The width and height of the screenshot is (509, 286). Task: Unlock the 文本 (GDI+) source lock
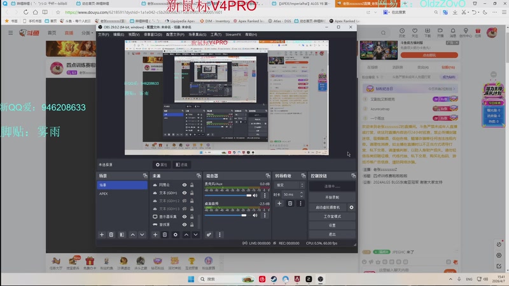(192, 193)
